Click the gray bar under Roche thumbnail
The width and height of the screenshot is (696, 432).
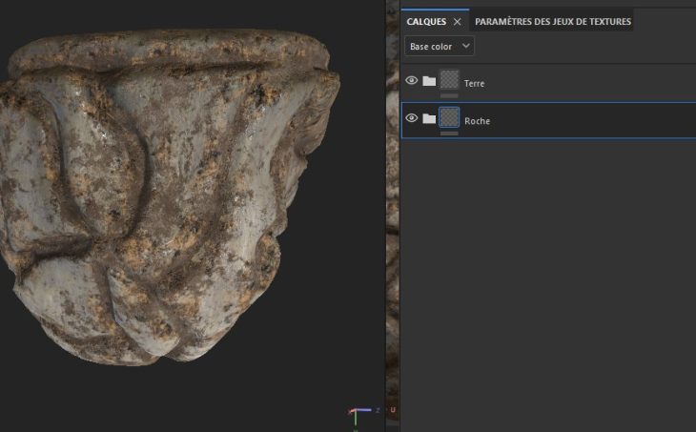(449, 134)
